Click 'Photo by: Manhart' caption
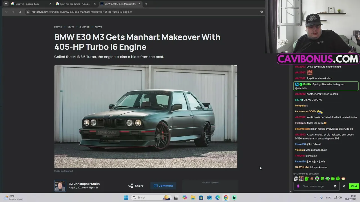Viewport: 360px width, 202px height. (64, 171)
